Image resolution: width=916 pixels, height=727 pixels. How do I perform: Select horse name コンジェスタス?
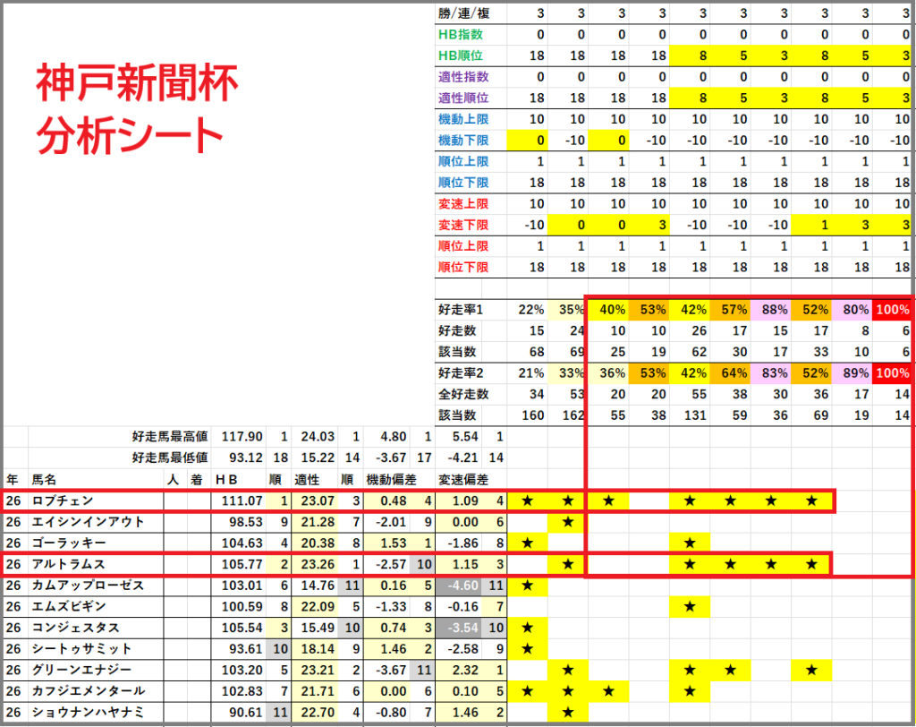click(x=75, y=628)
